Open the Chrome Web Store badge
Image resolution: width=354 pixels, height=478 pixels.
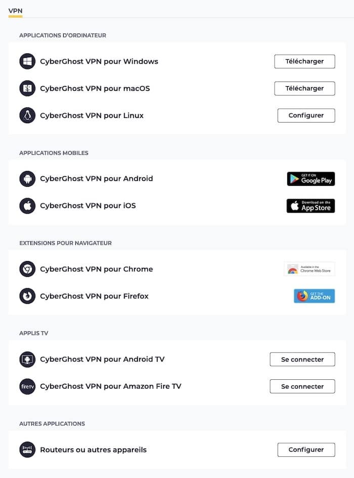point(309,269)
